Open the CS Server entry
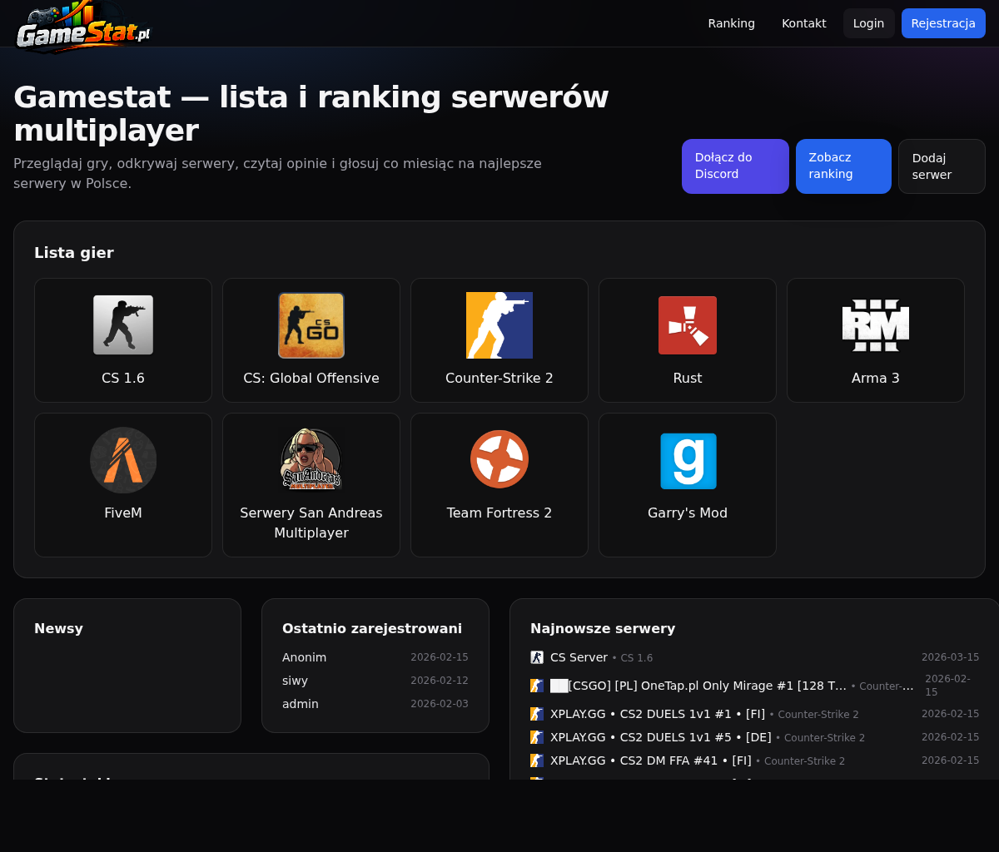This screenshot has width=999, height=852. click(579, 657)
